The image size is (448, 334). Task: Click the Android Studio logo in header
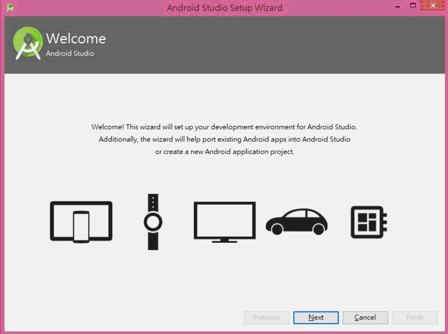(28, 43)
